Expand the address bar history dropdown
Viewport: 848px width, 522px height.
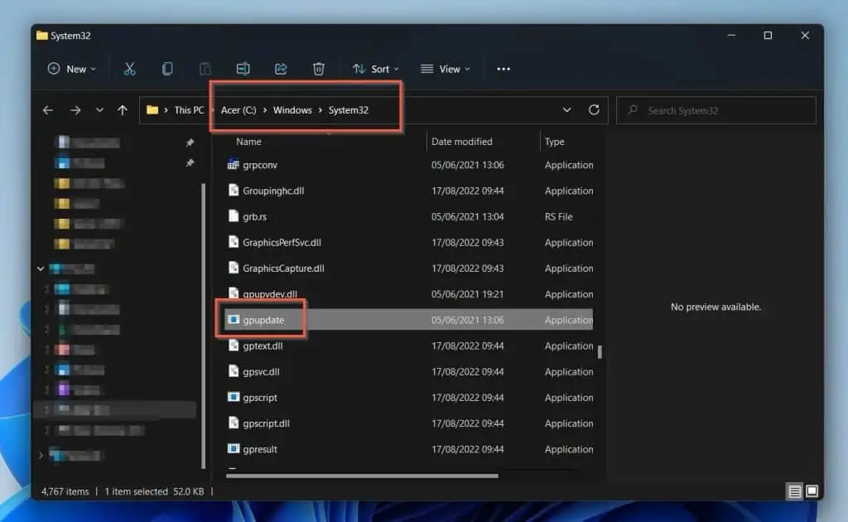tap(566, 109)
